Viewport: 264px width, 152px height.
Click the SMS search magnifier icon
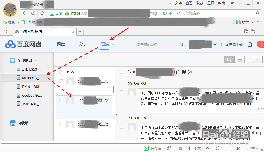click(181, 44)
